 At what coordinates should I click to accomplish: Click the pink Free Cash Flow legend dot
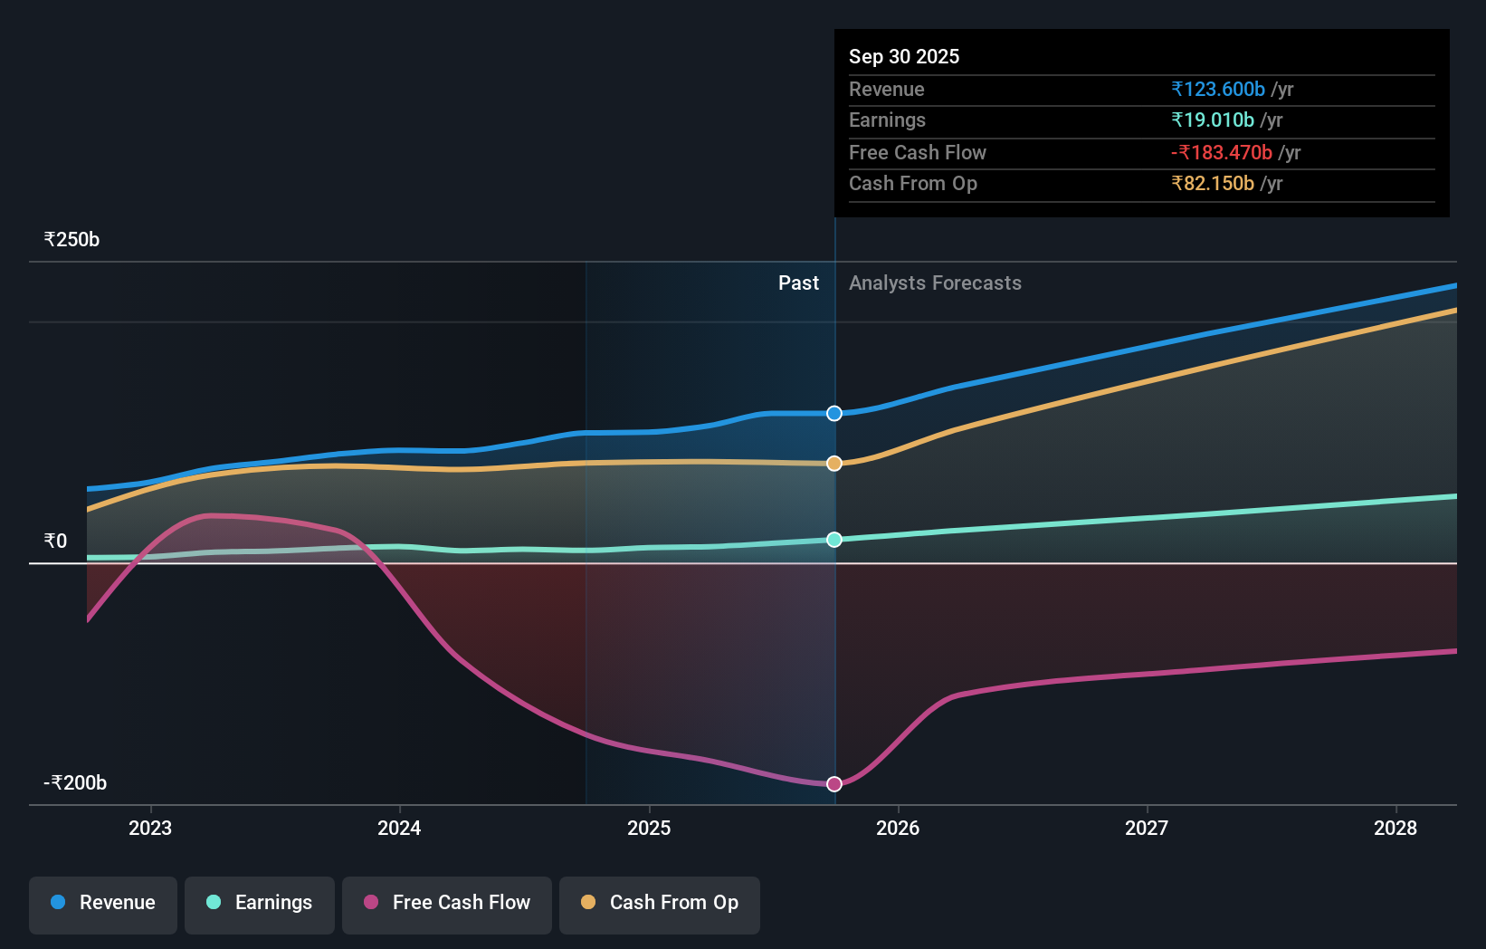(x=369, y=903)
